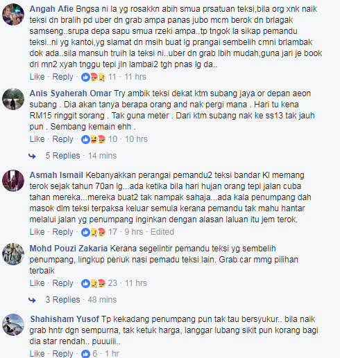Like Angah Afie's comment
The image size is (340, 358).
pyautogui.click(x=37, y=77)
